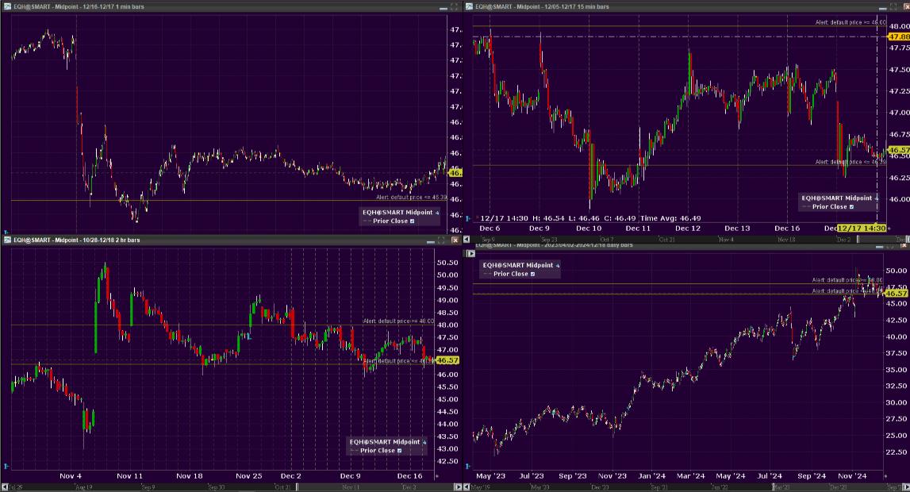Open the legend arrow beside Midpoint in the 2 hr chart
The height and width of the screenshot is (492, 910).
tap(424, 442)
